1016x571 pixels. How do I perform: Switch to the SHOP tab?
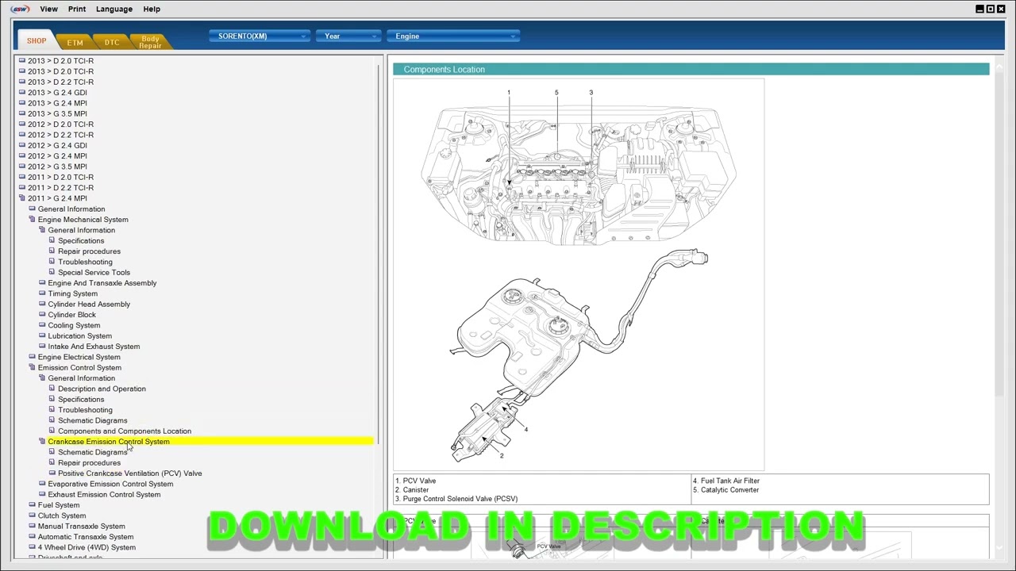37,41
